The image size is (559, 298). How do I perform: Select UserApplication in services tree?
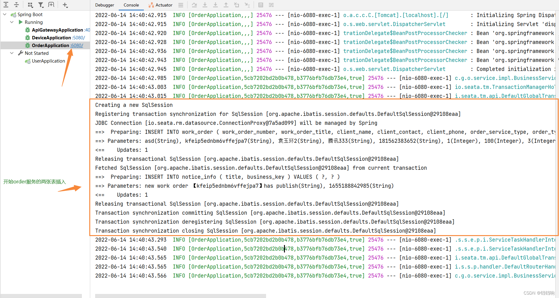pos(48,61)
